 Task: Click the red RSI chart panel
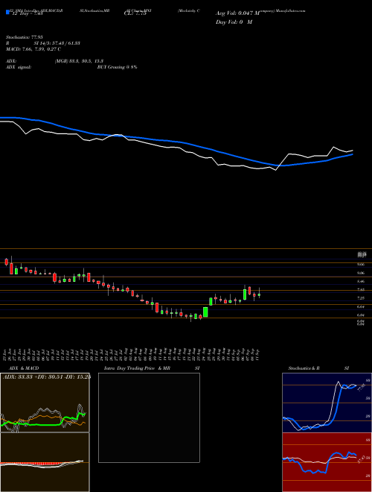327,462
